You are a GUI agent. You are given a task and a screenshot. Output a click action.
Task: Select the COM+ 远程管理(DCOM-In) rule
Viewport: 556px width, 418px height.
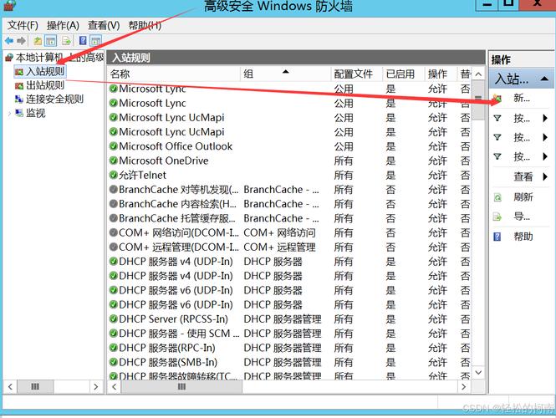pos(289,247)
